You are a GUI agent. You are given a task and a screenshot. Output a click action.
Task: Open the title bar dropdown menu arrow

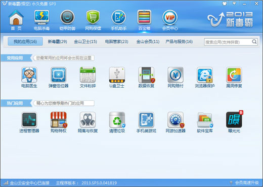[x=234, y=4]
